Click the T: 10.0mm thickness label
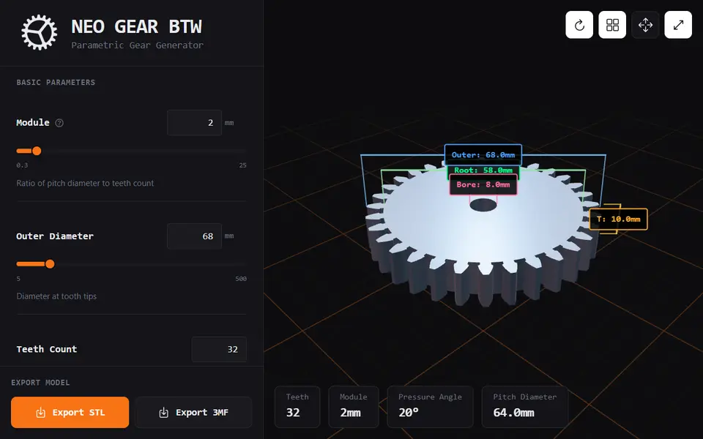703x439 pixels. pos(618,219)
